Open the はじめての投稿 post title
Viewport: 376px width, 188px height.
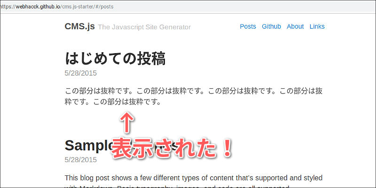click(115, 59)
